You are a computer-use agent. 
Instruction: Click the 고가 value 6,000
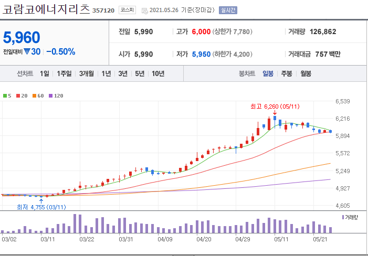tap(201, 31)
